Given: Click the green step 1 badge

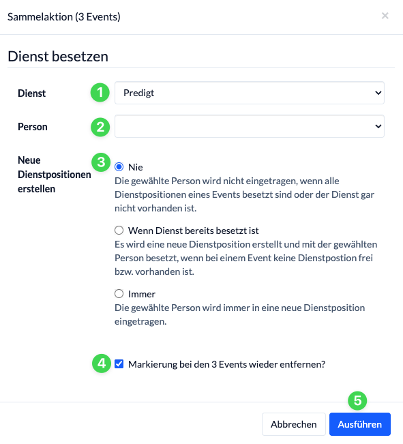Looking at the screenshot, I should 100,93.
